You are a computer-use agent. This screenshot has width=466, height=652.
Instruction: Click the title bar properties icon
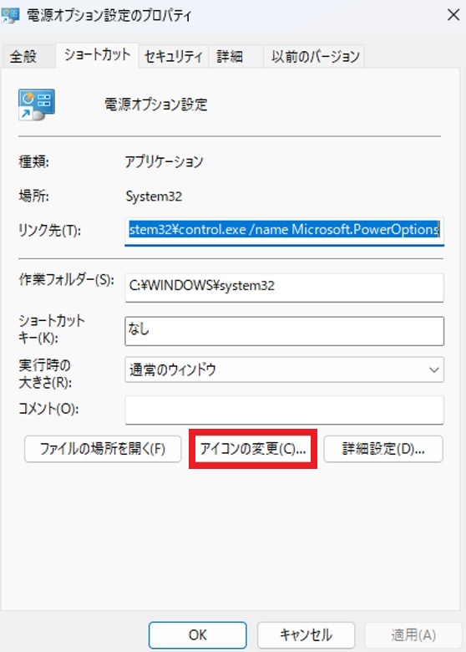tap(10, 16)
